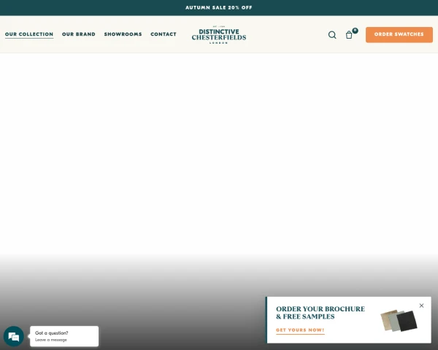Open the live chat bubble icon
Viewport: 438px width, 350px height.
tap(13, 336)
